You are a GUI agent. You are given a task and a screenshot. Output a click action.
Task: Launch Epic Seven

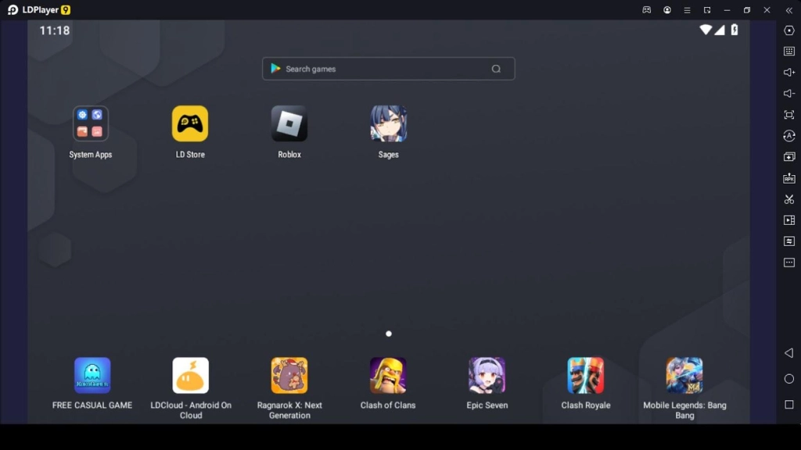487,376
